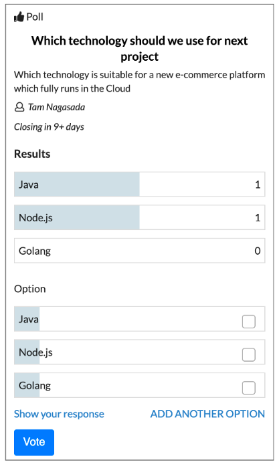Click the Java vote count number

(x=258, y=185)
